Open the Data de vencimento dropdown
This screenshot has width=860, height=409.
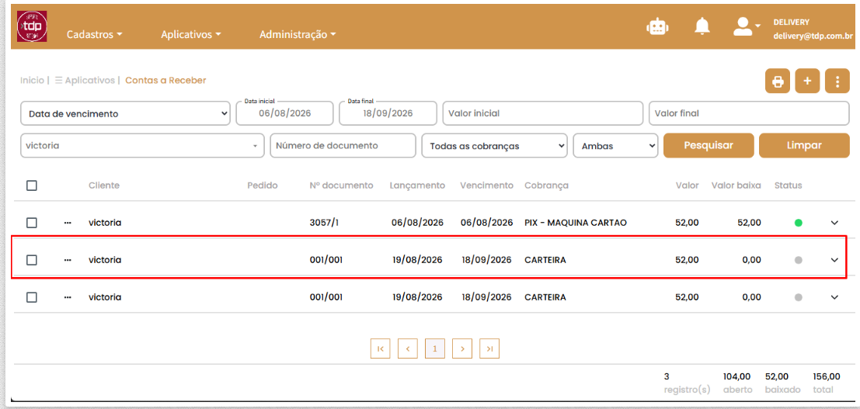(125, 114)
